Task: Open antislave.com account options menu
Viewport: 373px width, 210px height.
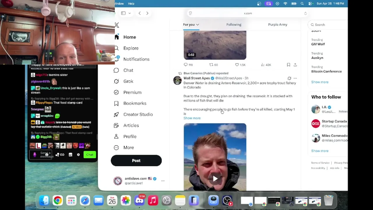Action: [x=163, y=181]
